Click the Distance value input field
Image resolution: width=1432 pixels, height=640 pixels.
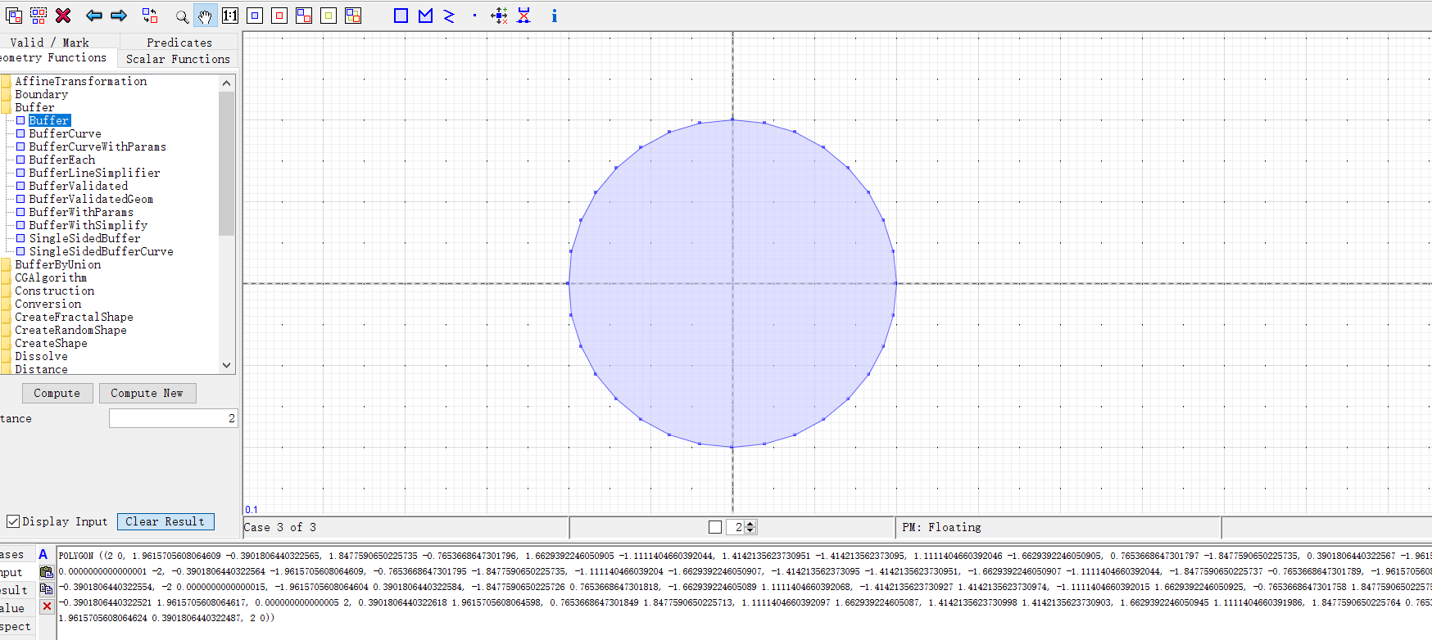tap(173, 418)
